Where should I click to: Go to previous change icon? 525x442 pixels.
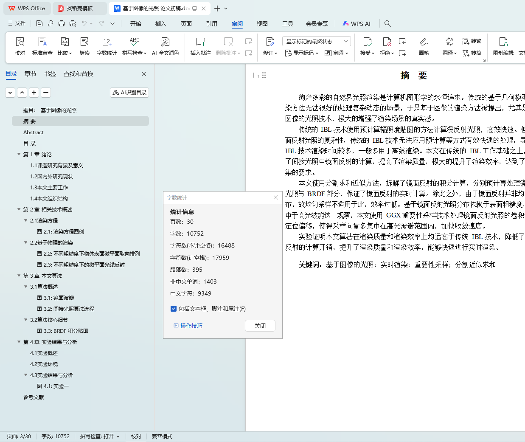point(402,41)
